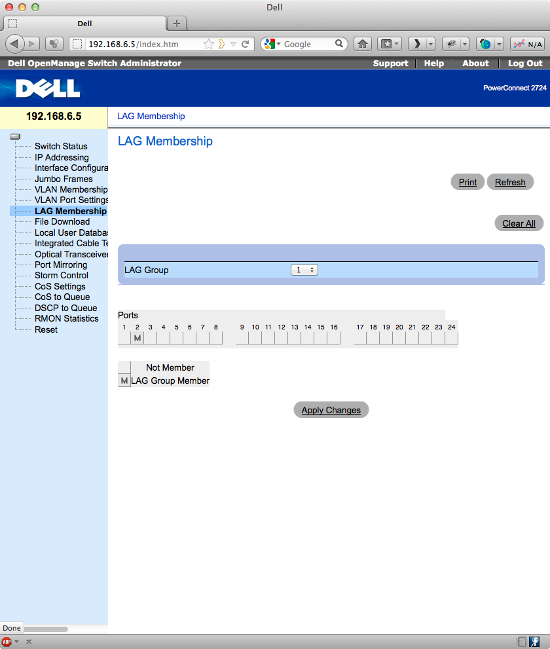Open Storm Control page
Image resolution: width=550 pixels, height=649 pixels.
tap(62, 275)
